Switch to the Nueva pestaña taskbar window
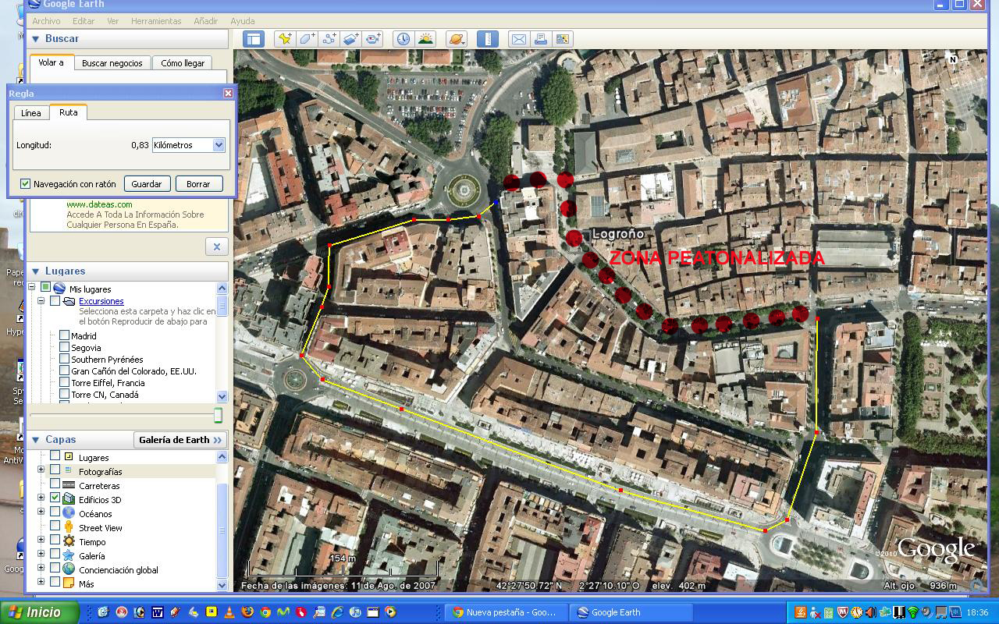This screenshot has height=624, width=999. pyautogui.click(x=505, y=612)
